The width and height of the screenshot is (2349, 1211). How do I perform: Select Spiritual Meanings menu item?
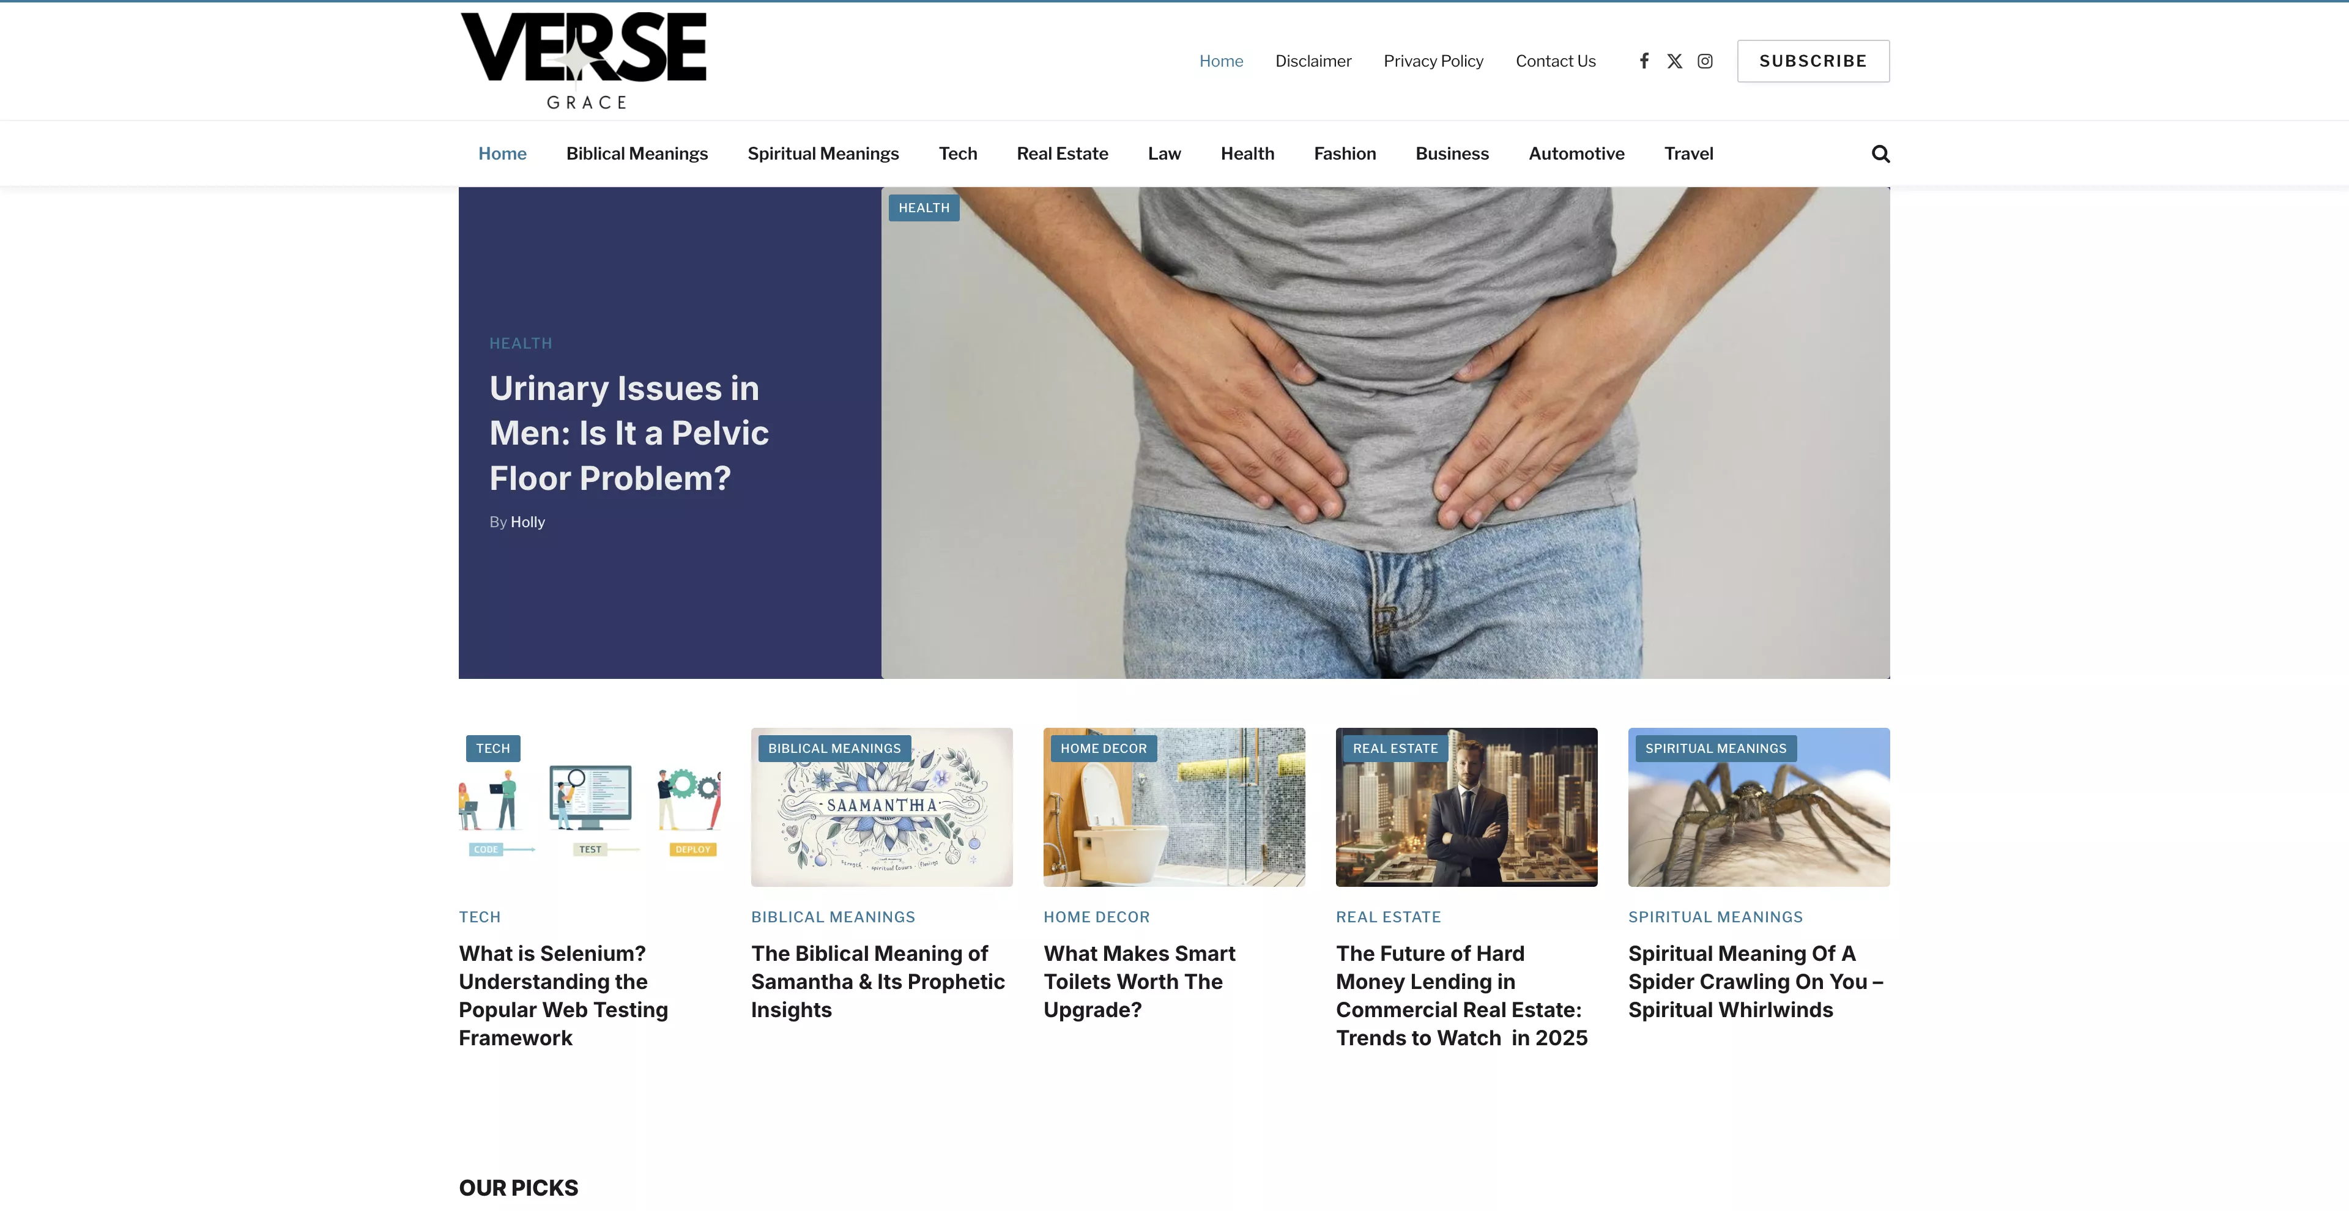[823, 154]
